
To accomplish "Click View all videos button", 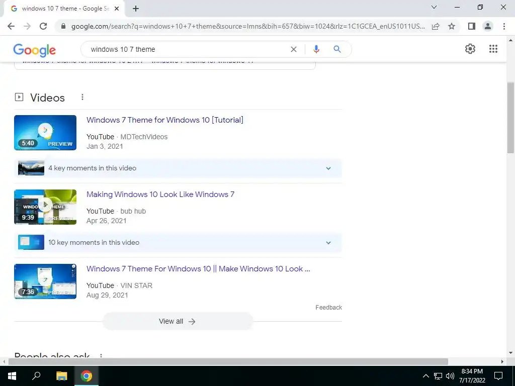I will [178, 321].
